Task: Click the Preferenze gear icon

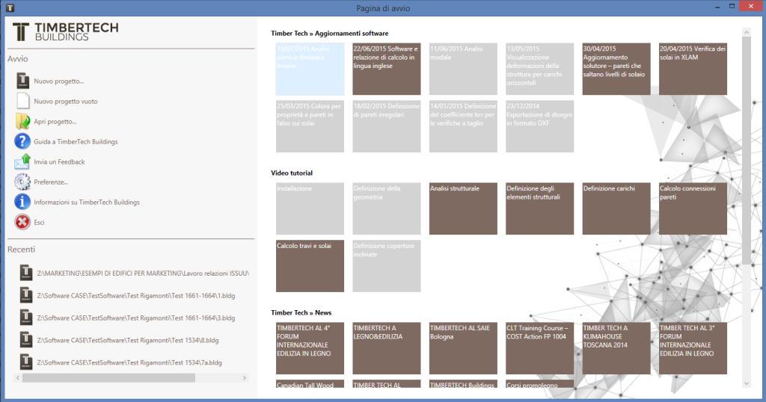Action: pos(22,182)
